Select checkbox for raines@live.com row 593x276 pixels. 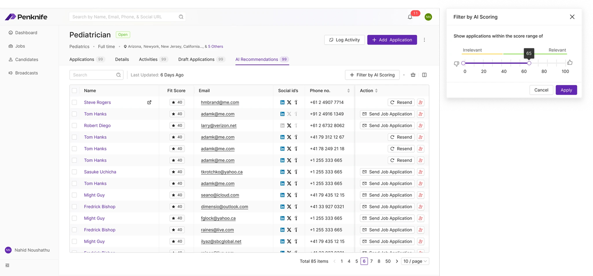click(74, 230)
